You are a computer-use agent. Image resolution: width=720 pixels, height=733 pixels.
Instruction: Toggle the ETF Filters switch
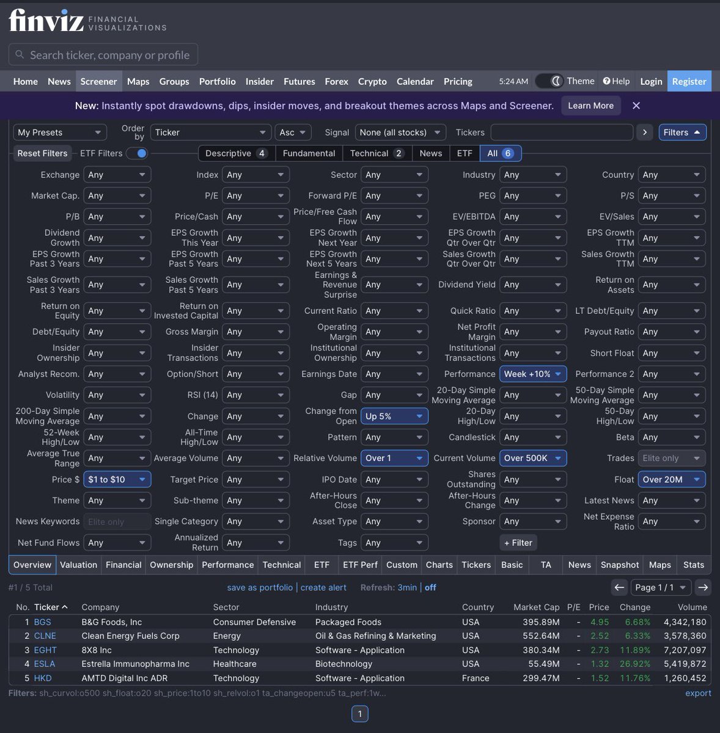[x=137, y=153]
